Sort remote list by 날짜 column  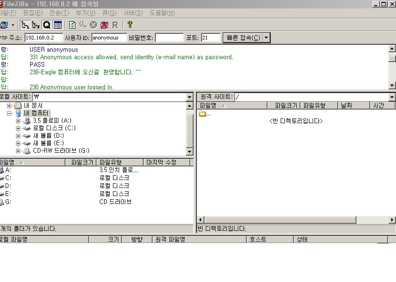pyautogui.click(x=354, y=106)
